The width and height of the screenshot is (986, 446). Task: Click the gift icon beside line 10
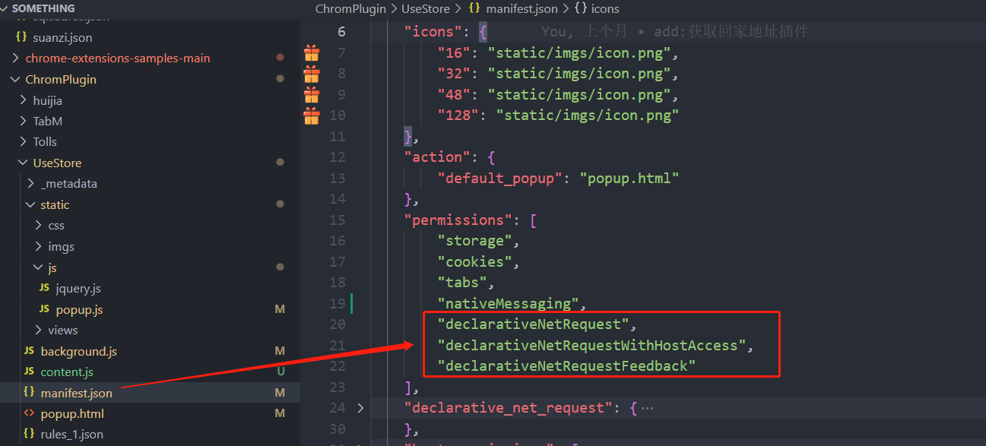[311, 115]
